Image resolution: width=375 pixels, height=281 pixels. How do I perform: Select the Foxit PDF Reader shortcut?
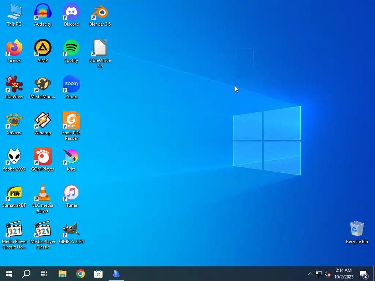point(71,126)
